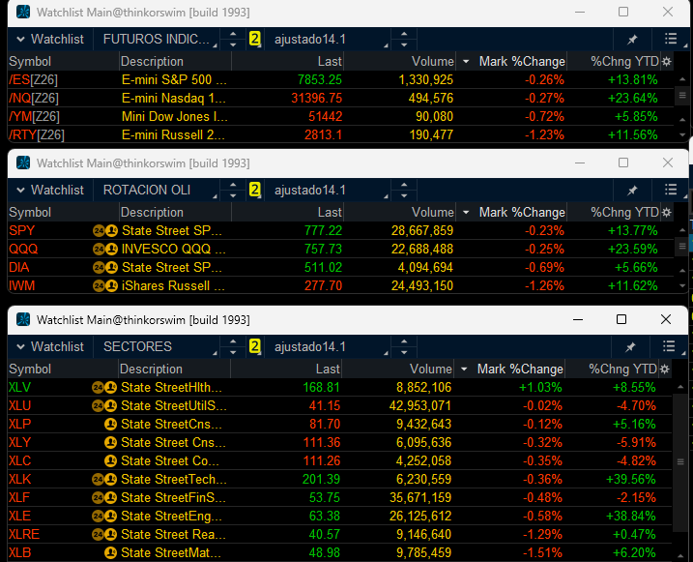Select the /NQ[Z26] symbol

33,98
